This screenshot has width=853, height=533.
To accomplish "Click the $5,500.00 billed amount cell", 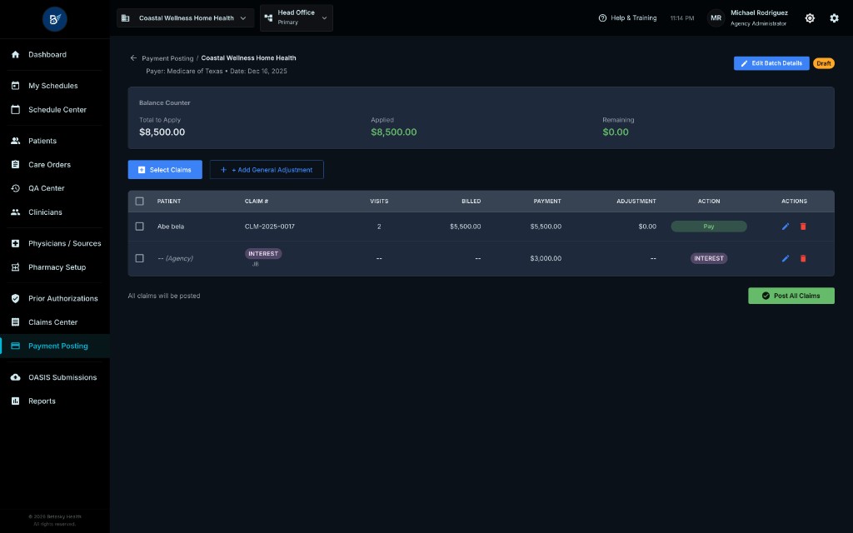I will (x=465, y=227).
